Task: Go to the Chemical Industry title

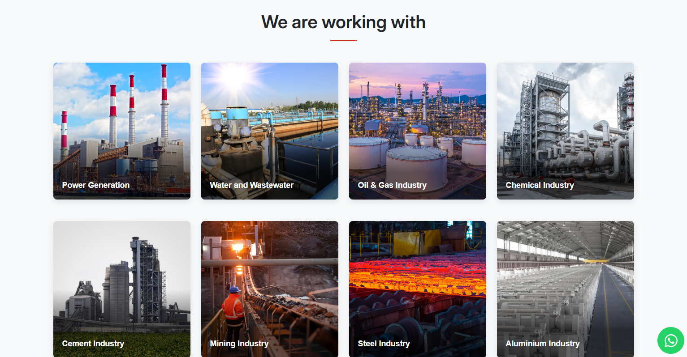Action: [540, 185]
